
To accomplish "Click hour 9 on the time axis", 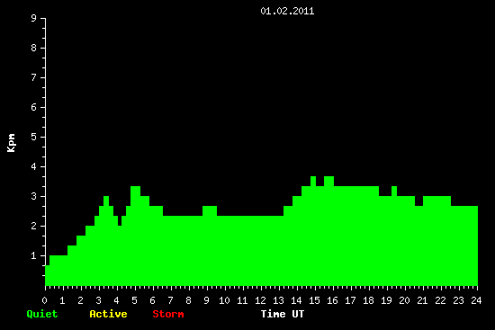I will click(x=206, y=300).
